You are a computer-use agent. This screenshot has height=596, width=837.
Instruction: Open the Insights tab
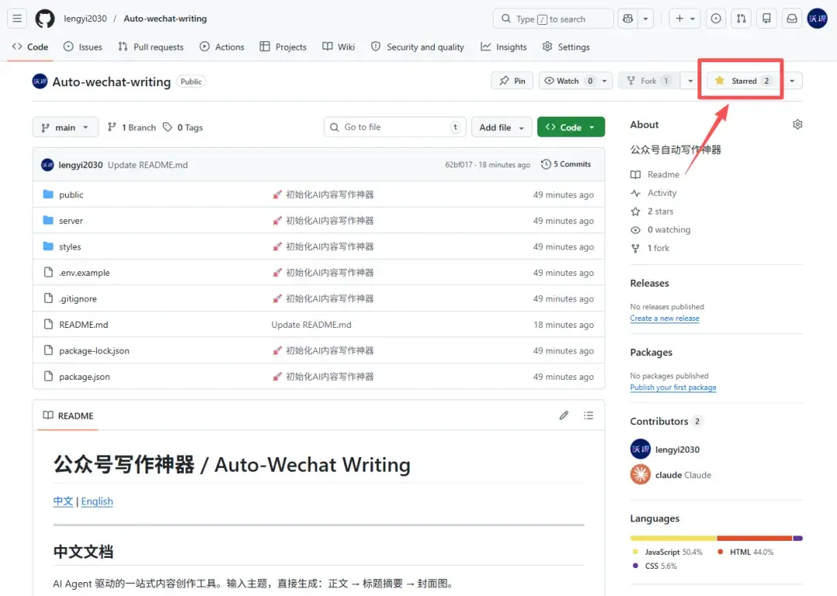pyautogui.click(x=504, y=47)
